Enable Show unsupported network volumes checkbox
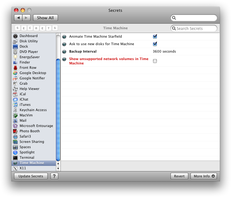231x197 pixels. (x=155, y=61)
